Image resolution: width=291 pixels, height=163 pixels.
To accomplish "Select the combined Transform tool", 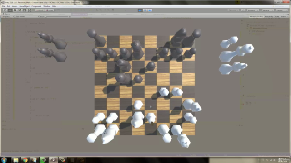I will tap(30, 10).
